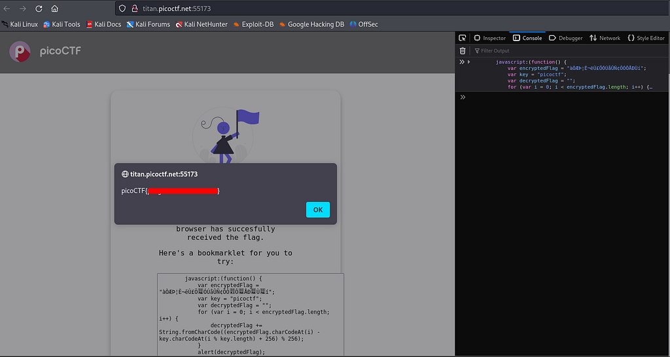Screen dimensions: 670x357
Task: Click the browser back arrow
Action: (x=7, y=8)
